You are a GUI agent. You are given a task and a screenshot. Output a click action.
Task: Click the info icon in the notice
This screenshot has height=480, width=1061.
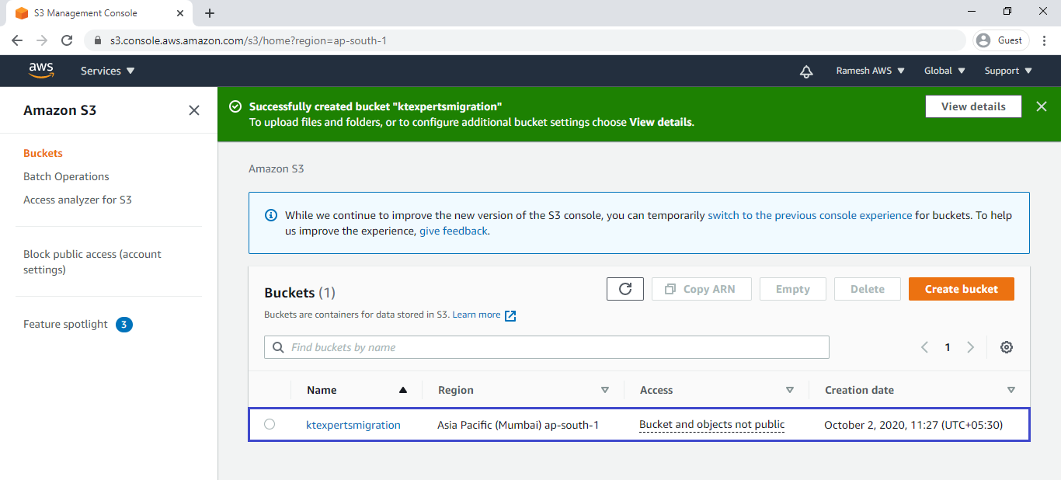[x=270, y=215]
